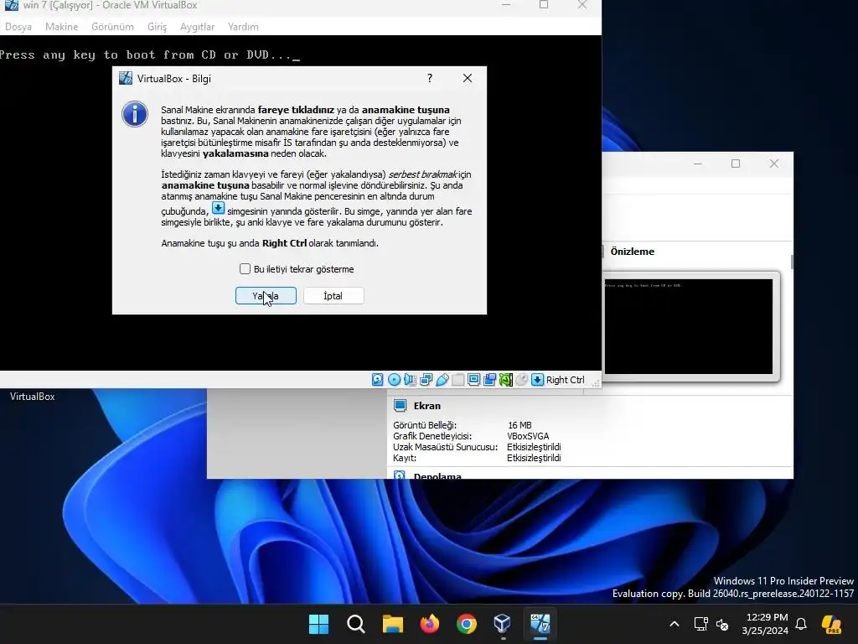Image resolution: width=858 pixels, height=644 pixels.
Task: Minimize the VirtualBox Manager window
Action: [x=698, y=164]
